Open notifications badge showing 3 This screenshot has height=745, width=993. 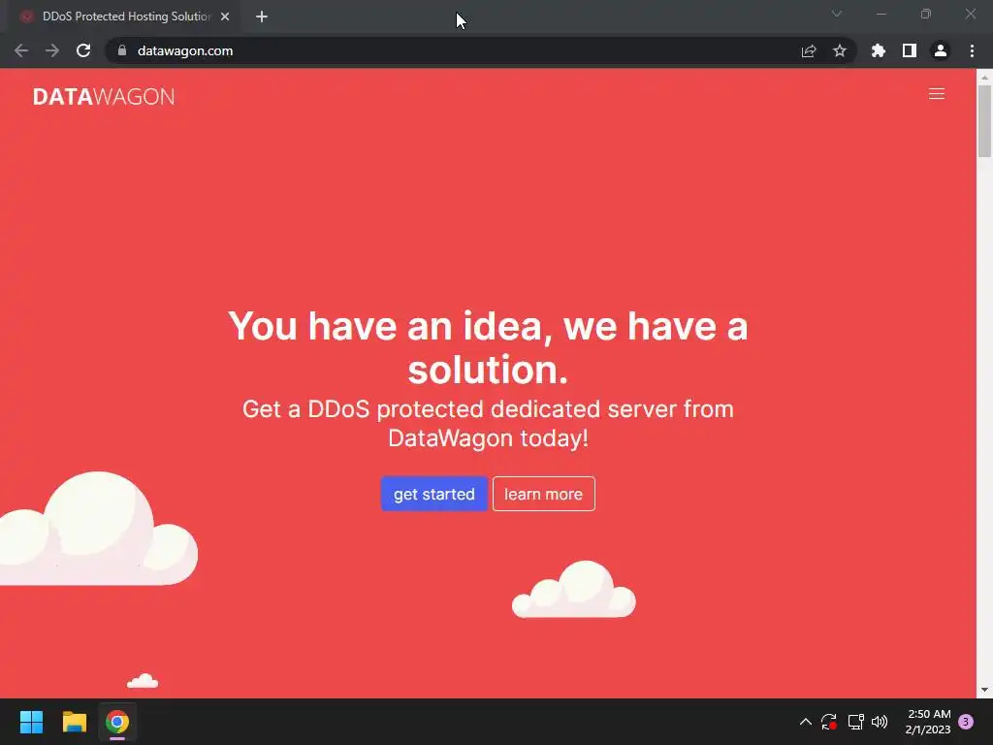(966, 722)
